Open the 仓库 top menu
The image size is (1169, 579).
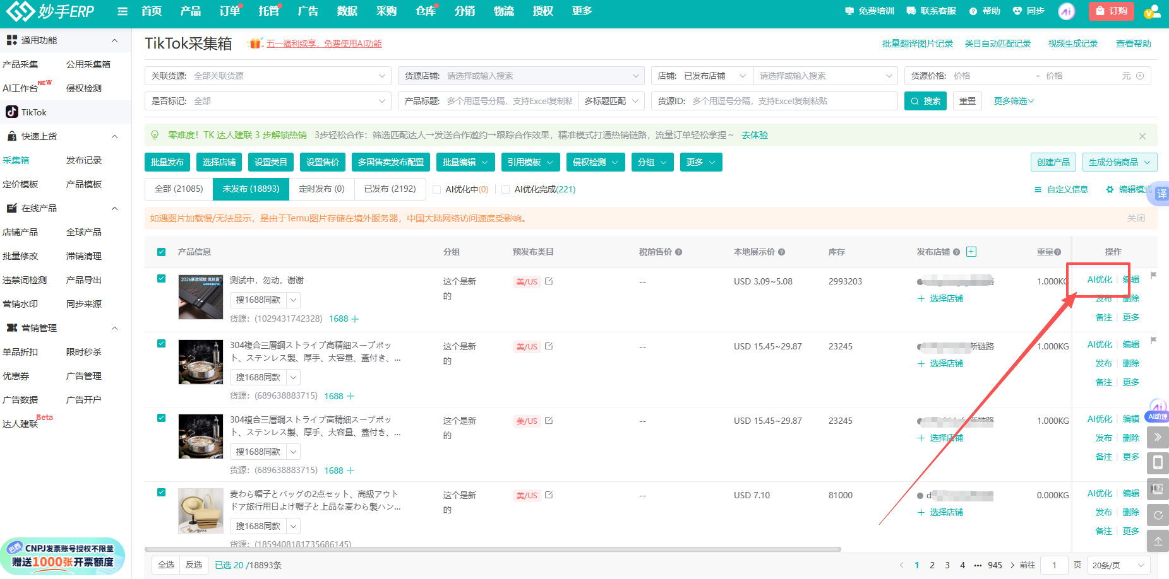click(x=426, y=11)
